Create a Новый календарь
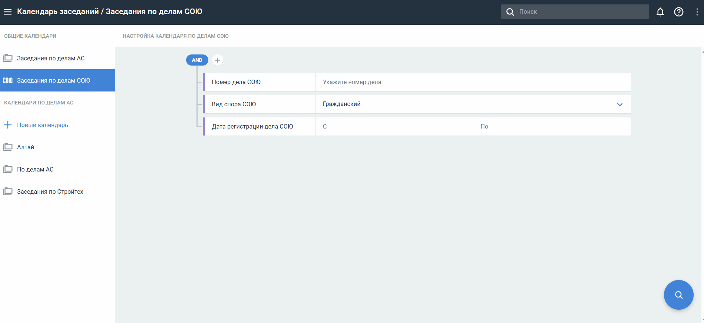This screenshot has height=323, width=704. (x=42, y=125)
